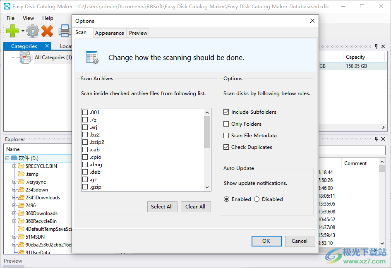The image size is (391, 268).
Task: Click the app logo in title bar
Action: click(7, 6)
